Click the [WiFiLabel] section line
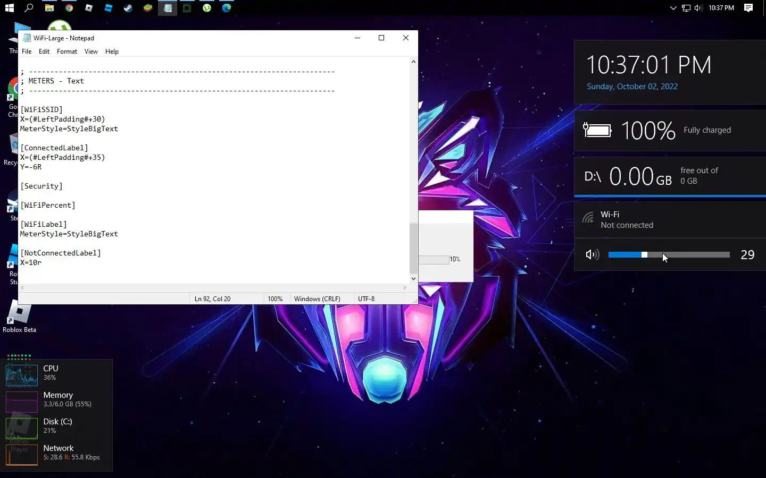The width and height of the screenshot is (766, 478). [44, 224]
